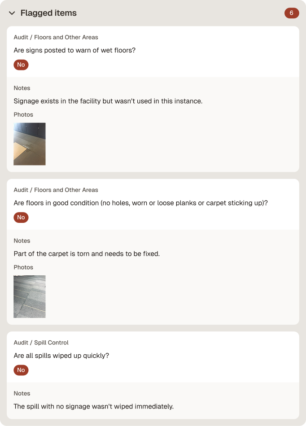Select the question about spills wiped up quickly
Viewport: 306px width, 426px height.
click(61, 356)
